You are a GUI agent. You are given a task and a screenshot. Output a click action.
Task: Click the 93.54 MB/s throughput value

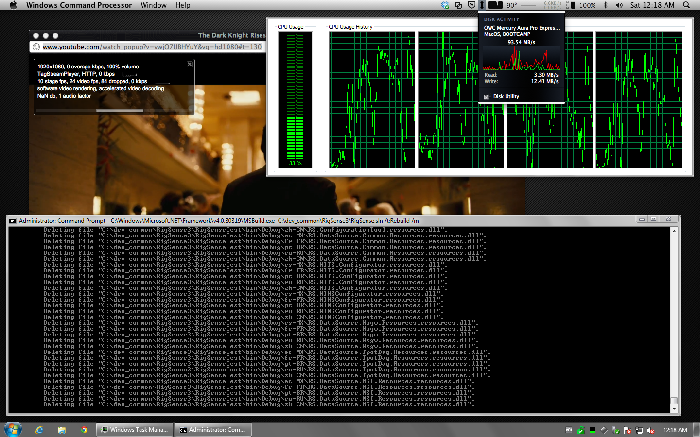[x=522, y=42]
